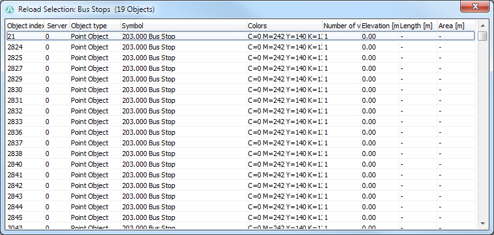
Task: Select row with object index 2842
Action: 240,185
